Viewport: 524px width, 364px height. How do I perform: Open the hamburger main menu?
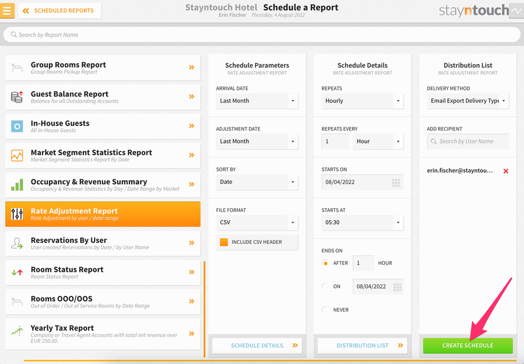[x=7, y=10]
